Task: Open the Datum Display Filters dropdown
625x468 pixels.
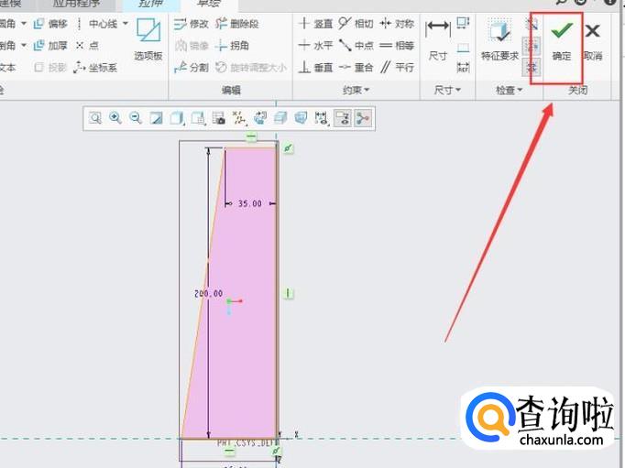Action: pyautogui.click(x=239, y=118)
